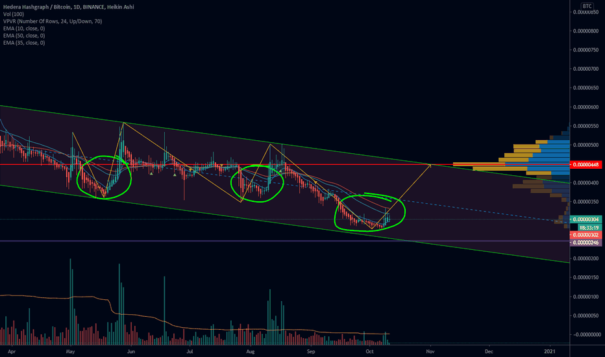Click the red 0.00000302 price tag

coord(586,235)
